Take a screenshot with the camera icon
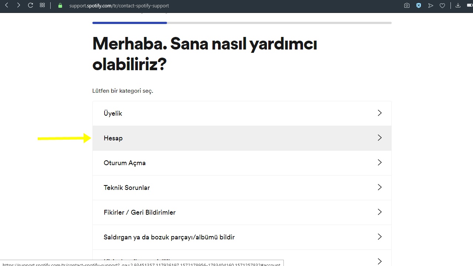The image size is (473, 266). pyautogui.click(x=406, y=5)
